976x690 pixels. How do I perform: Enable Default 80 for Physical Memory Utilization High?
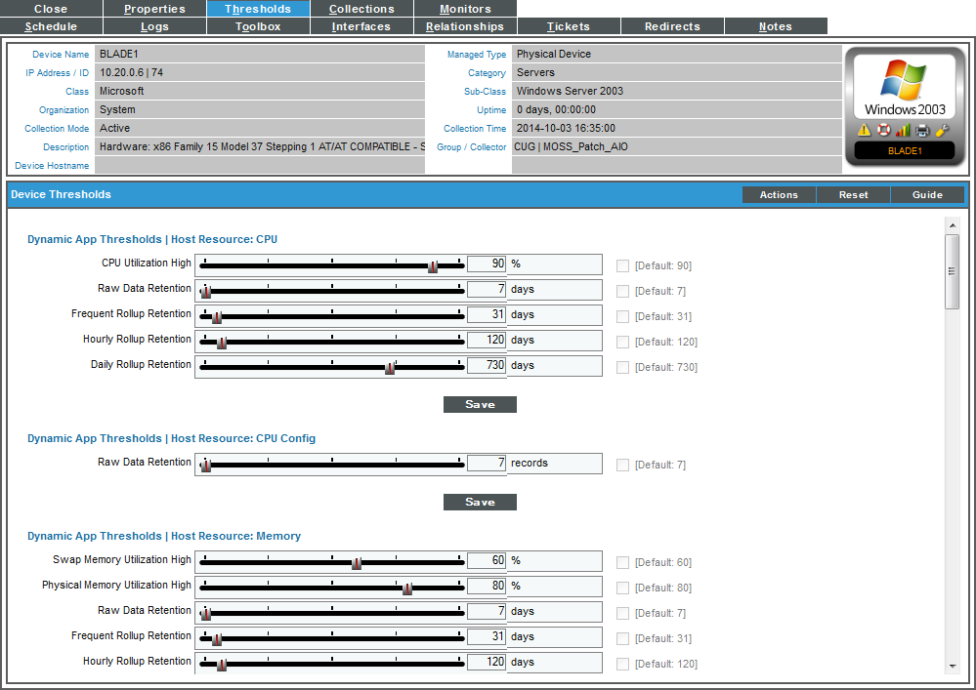(x=622, y=587)
